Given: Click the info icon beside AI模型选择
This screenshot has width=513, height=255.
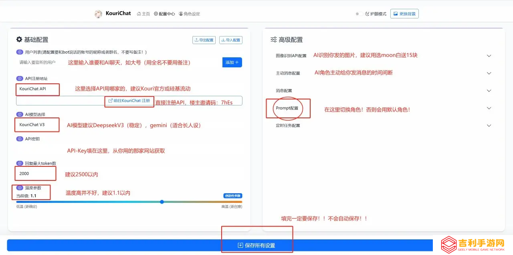Looking at the screenshot, I should click(x=19, y=114).
